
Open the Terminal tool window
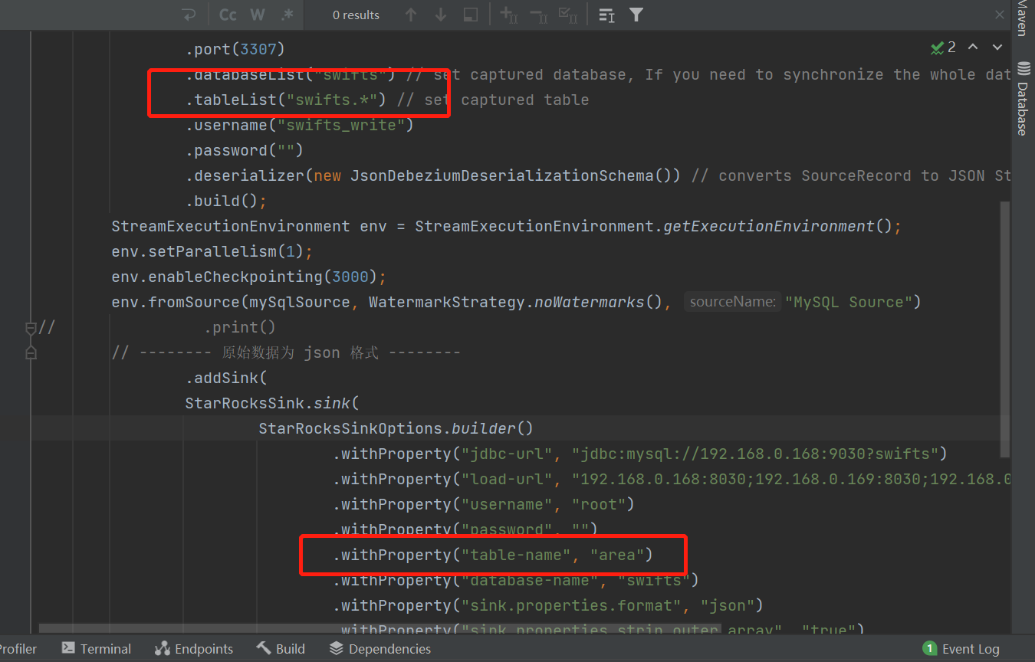coord(97,648)
